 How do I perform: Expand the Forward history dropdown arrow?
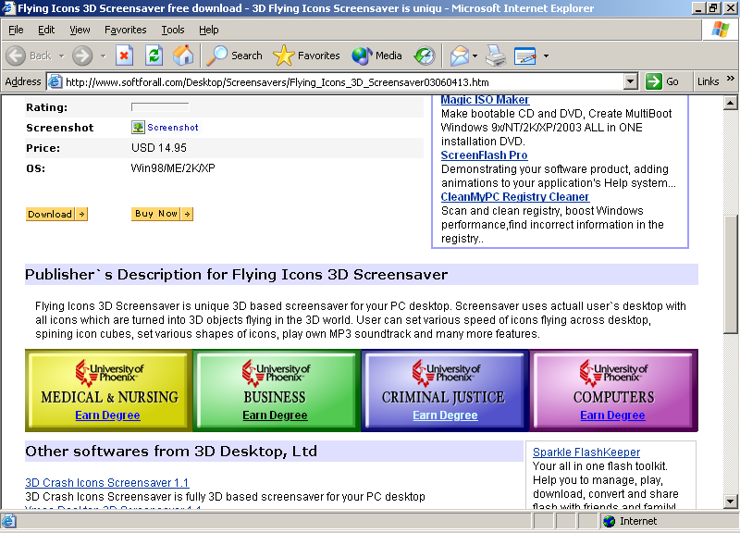coord(103,56)
